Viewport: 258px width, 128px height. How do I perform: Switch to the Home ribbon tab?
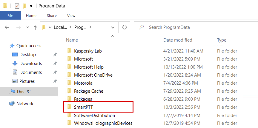(31, 15)
